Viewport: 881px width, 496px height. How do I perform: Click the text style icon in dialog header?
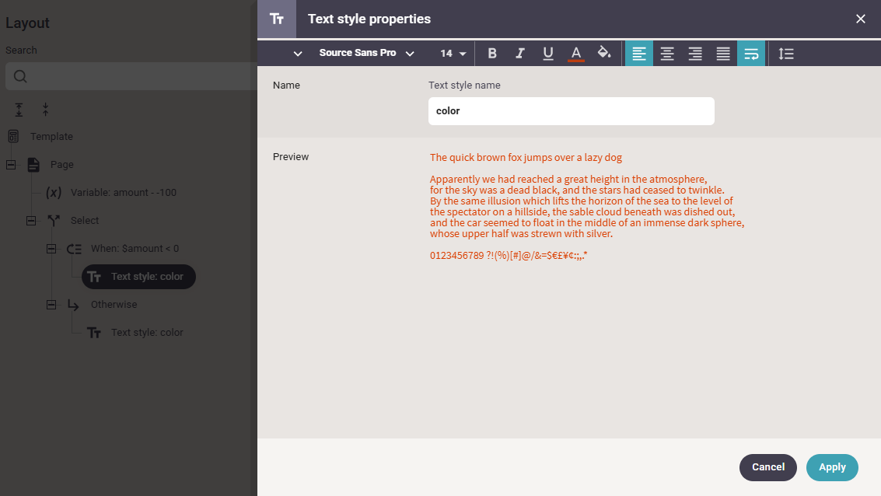point(277,19)
